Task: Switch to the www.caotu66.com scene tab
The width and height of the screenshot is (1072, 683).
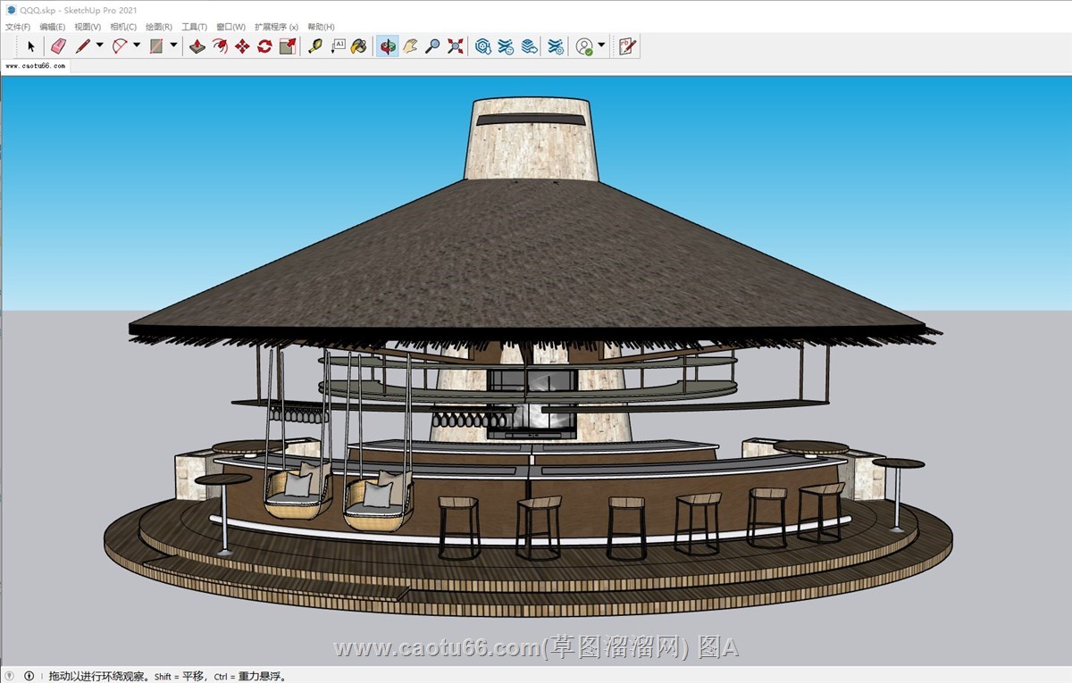Action: point(36,66)
